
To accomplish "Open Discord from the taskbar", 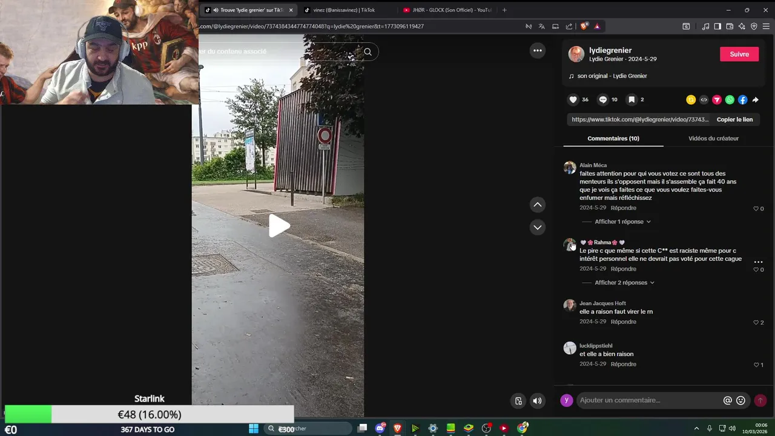I will [380, 428].
